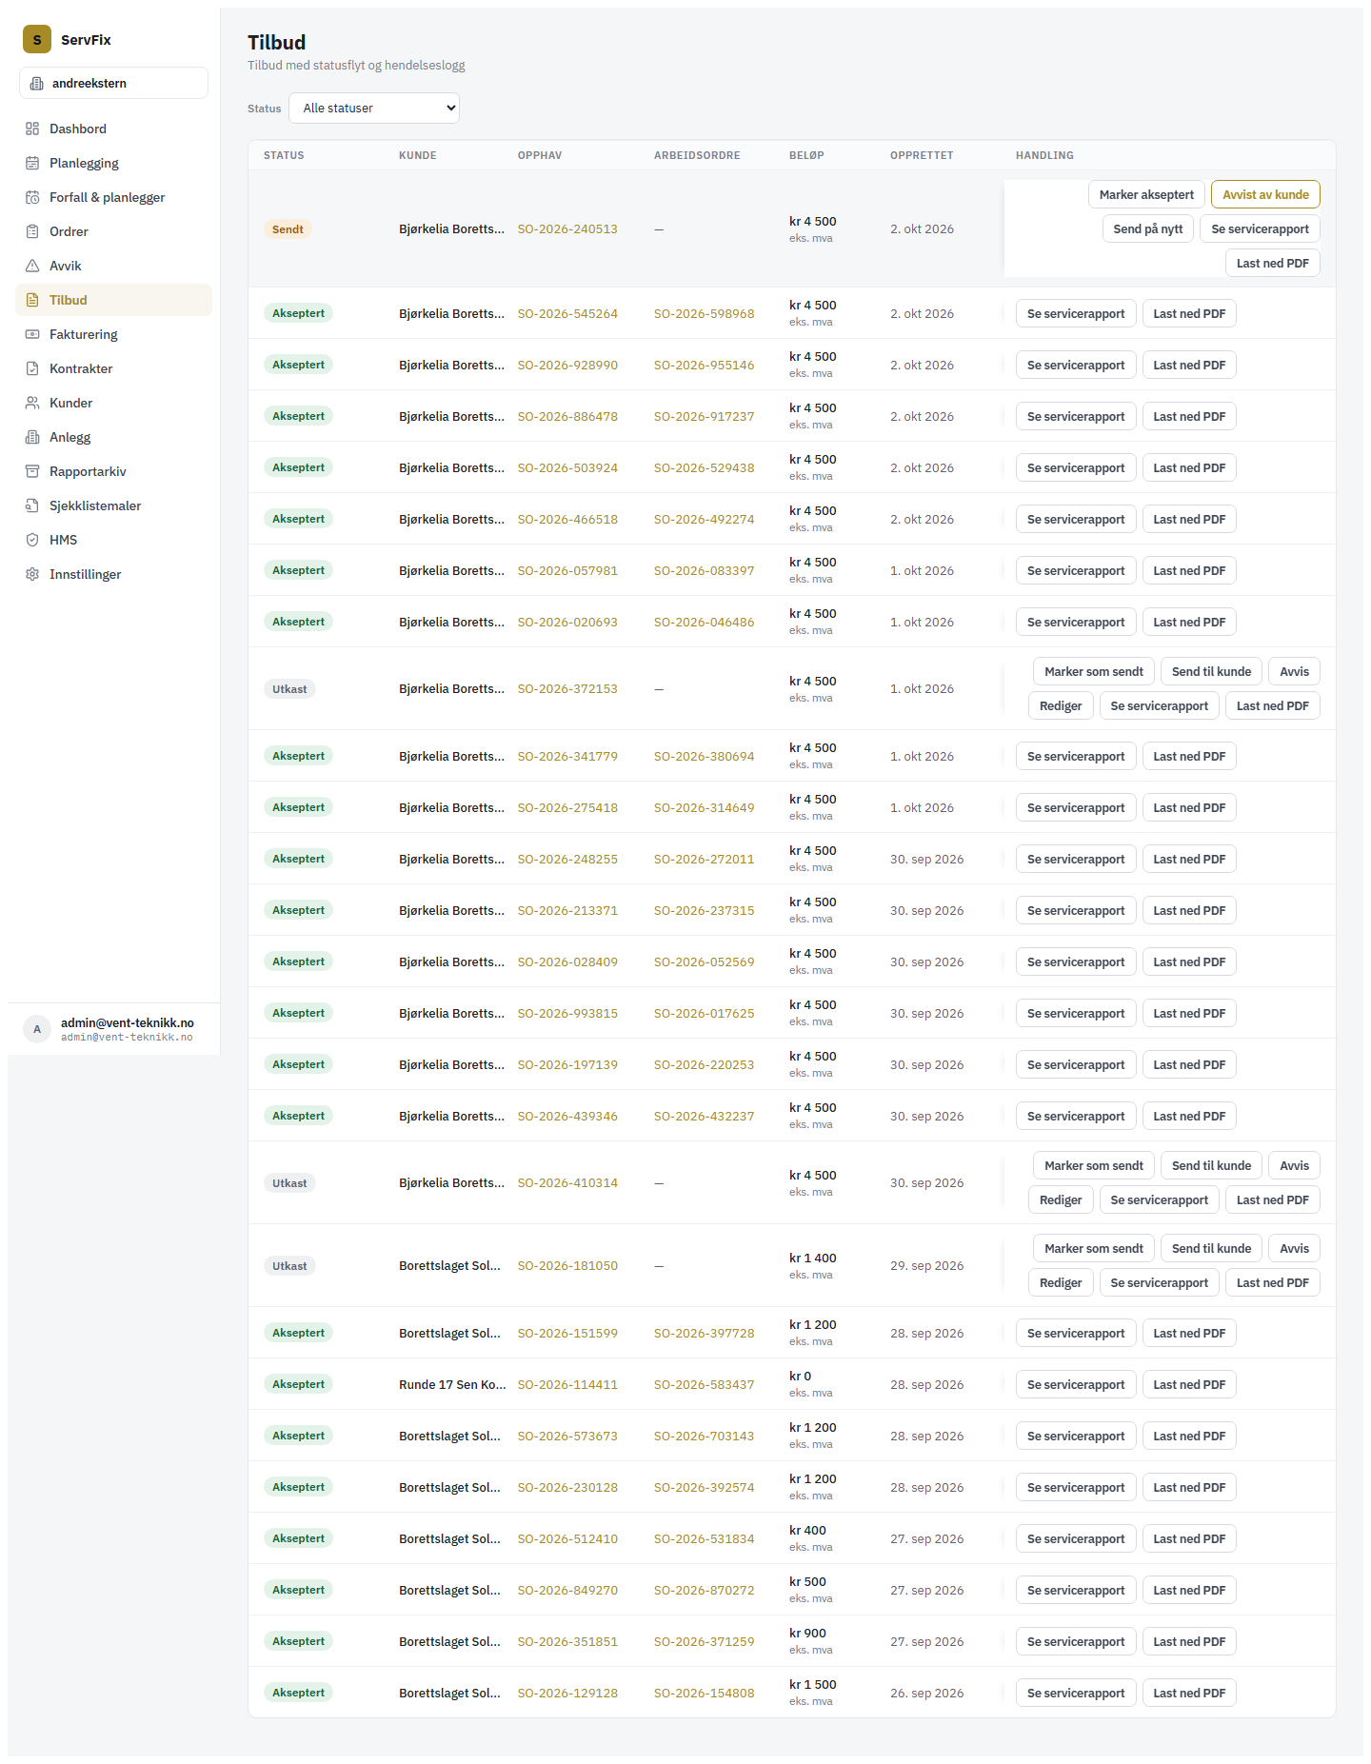1371x1764 pixels.
Task: Click the Fakturering icon
Action: pyautogui.click(x=32, y=334)
